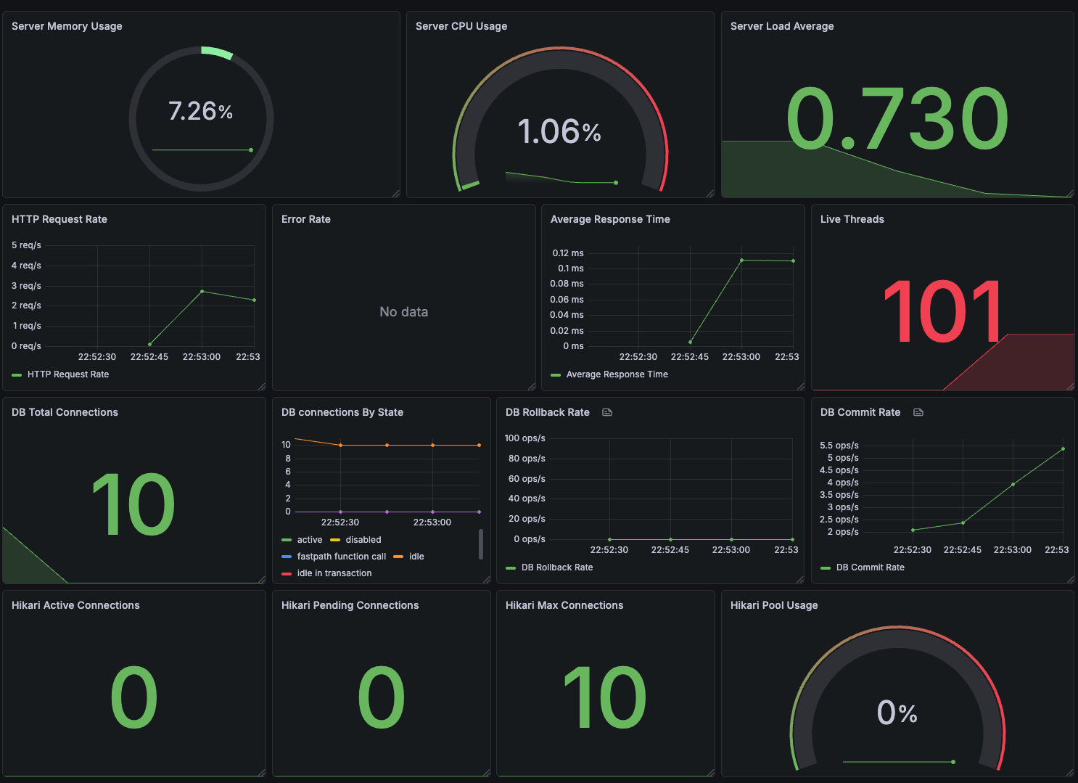Click the DB Rollback Rate panel title
Viewport: 1078px width, 783px height.
pos(548,412)
